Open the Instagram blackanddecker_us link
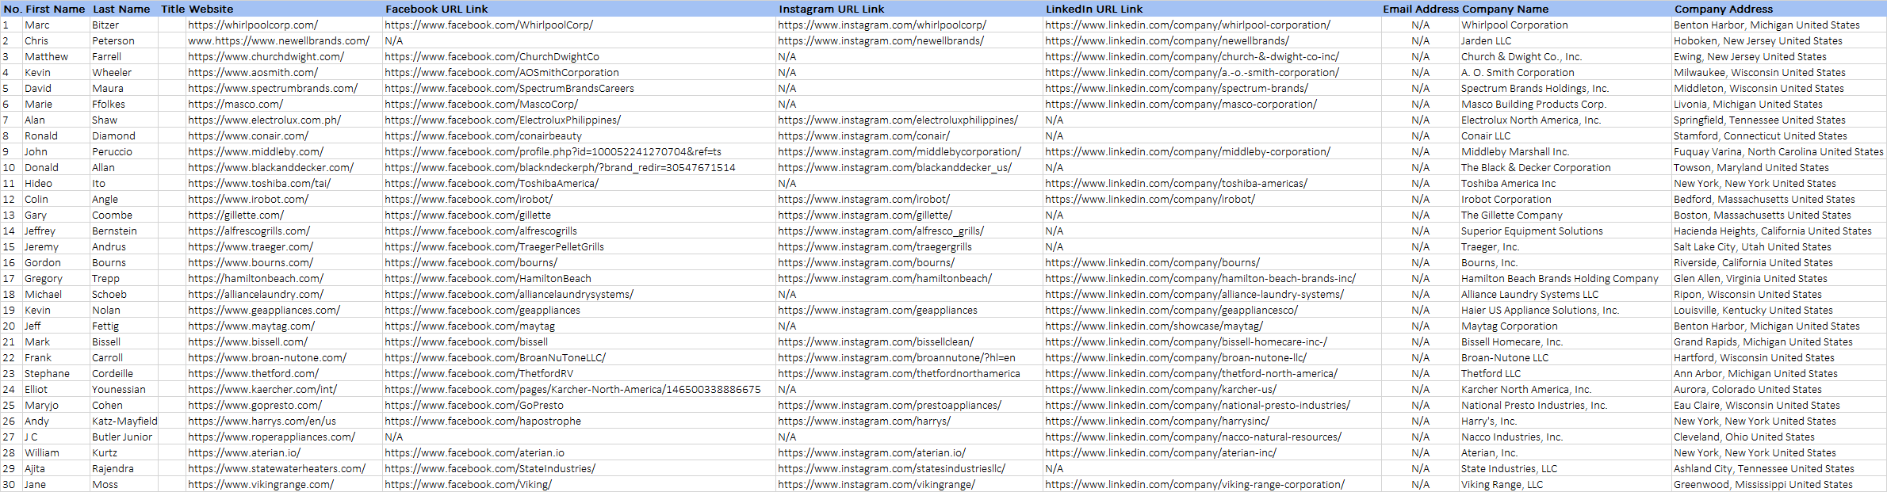 (894, 167)
